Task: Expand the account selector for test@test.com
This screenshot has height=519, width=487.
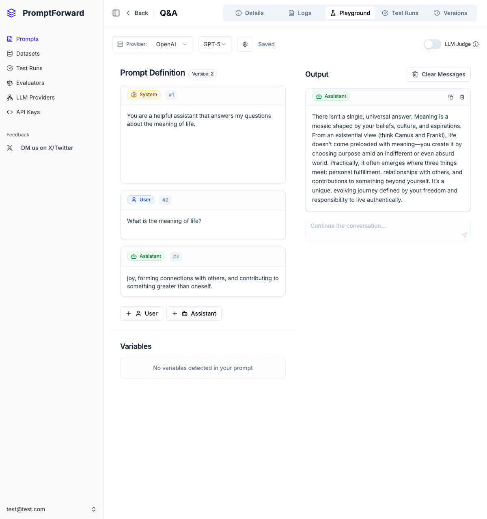Action: (94, 509)
